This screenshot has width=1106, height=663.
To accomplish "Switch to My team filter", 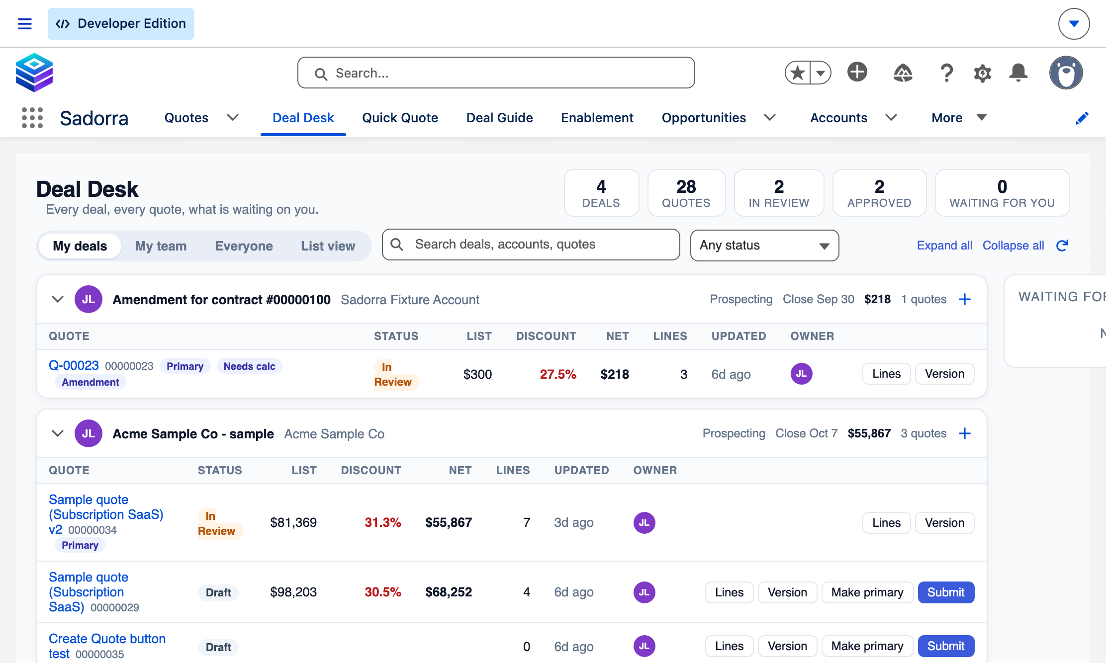I will point(161,246).
